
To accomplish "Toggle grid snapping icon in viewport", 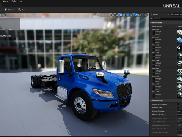I will coord(121,15).
